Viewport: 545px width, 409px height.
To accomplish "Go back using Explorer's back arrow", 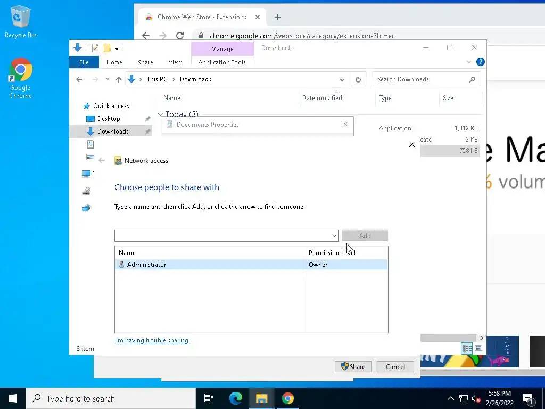I will click(79, 79).
